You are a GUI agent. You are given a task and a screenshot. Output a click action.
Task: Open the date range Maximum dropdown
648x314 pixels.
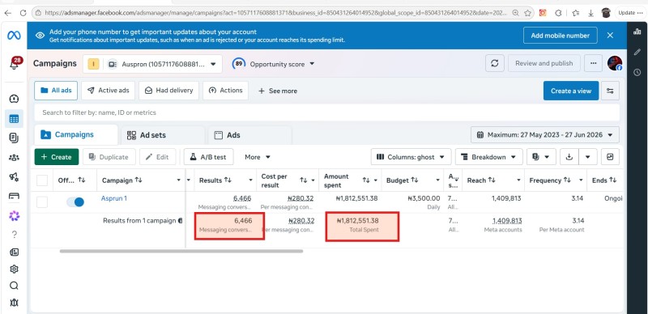(544, 134)
